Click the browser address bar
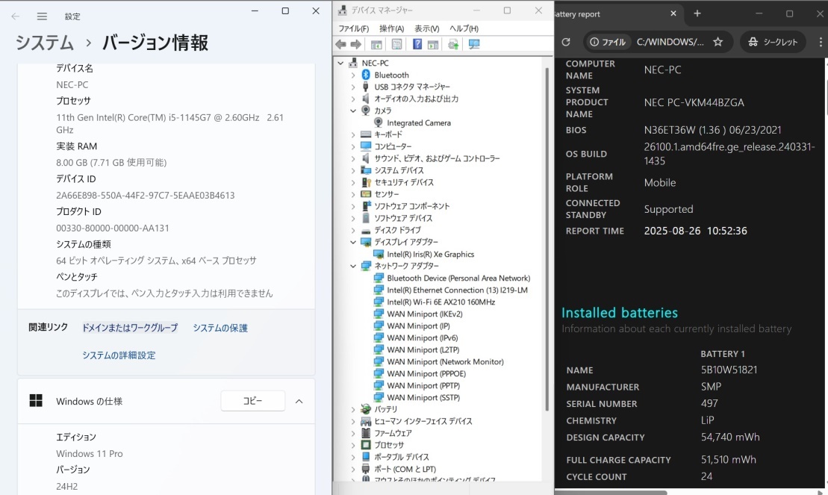828x495 pixels. click(x=668, y=42)
